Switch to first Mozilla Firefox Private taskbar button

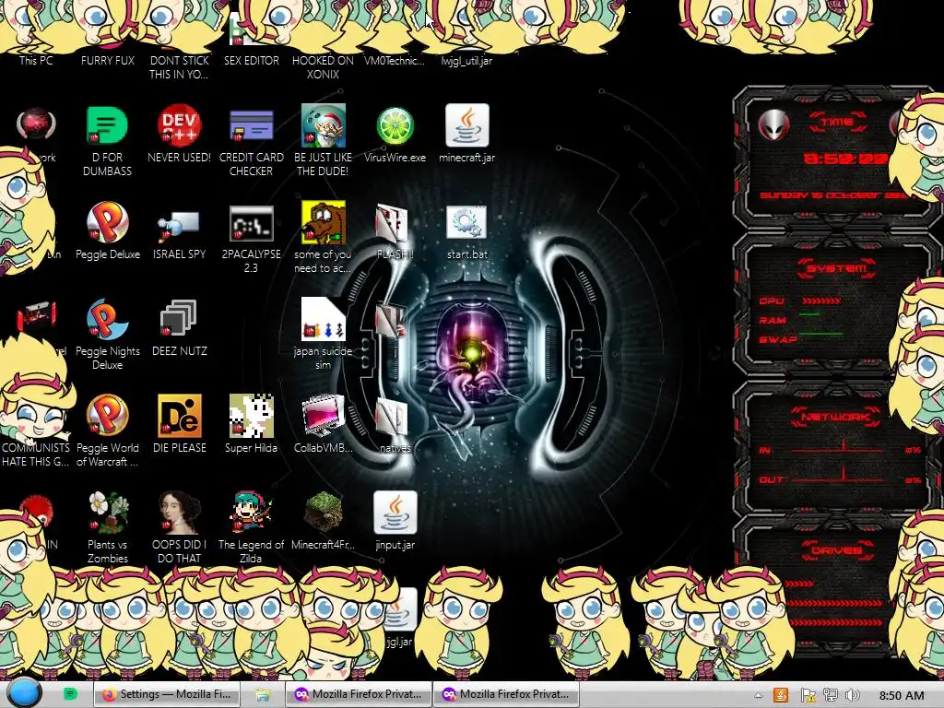pos(359,694)
